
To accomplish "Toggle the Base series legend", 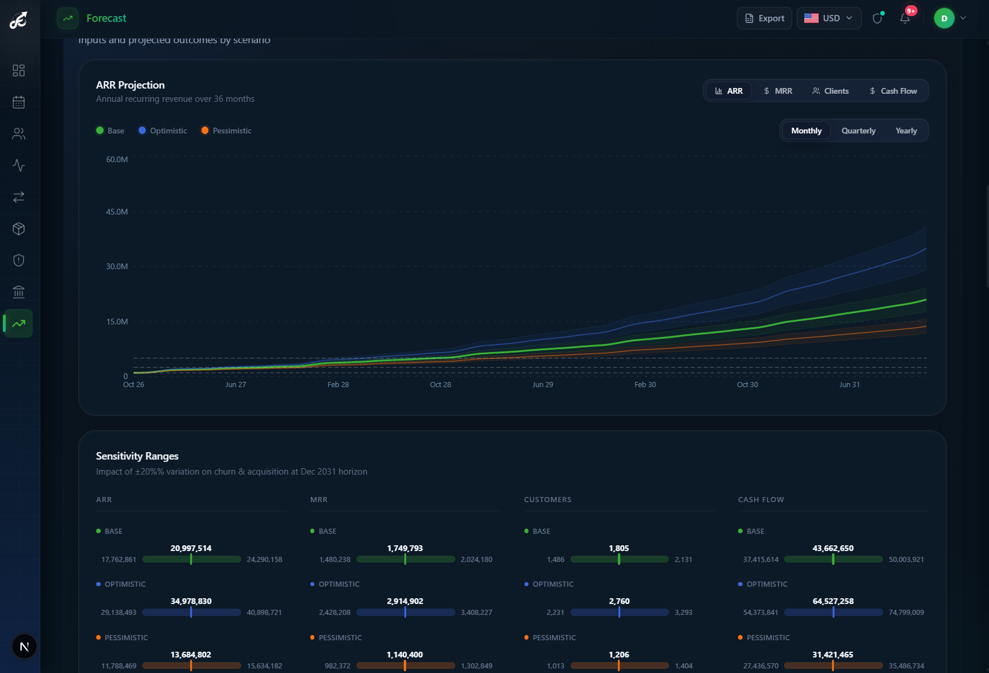I will coord(110,131).
